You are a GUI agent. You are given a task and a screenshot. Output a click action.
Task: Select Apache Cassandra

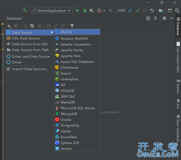(x=77, y=44)
